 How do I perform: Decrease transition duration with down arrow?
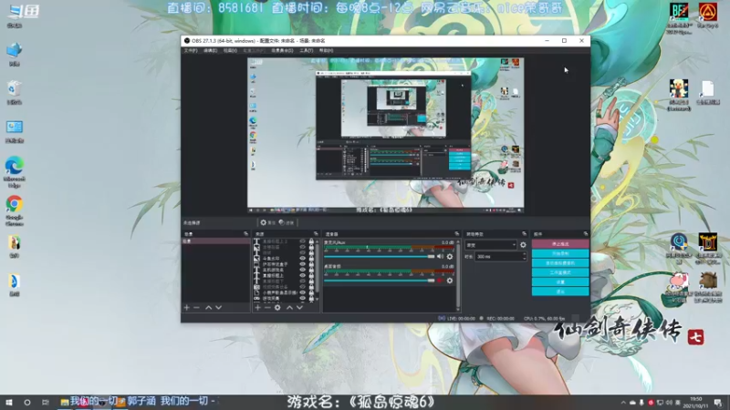524,259
